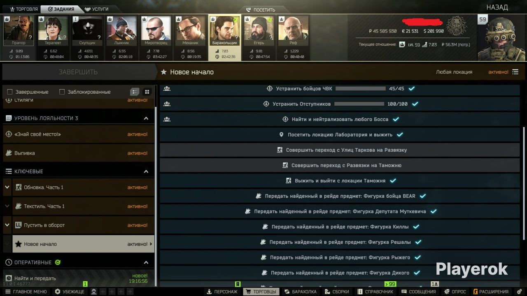This screenshot has width=527, height=296.
Task: Open the Егерь trader card
Action: point(259,31)
